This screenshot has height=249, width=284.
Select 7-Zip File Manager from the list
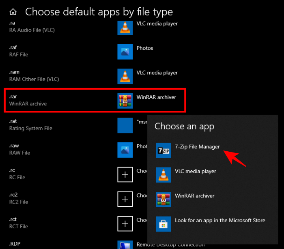pos(197,147)
